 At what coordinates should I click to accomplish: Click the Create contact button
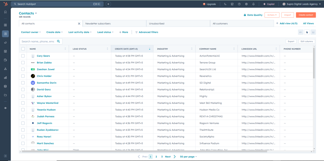click(306, 15)
